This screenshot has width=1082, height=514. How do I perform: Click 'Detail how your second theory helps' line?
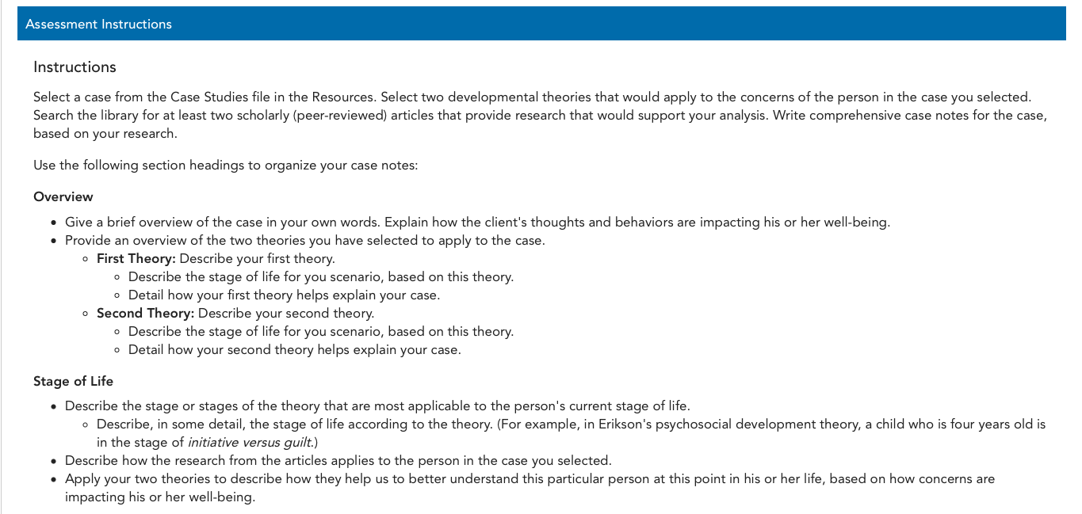(x=294, y=349)
